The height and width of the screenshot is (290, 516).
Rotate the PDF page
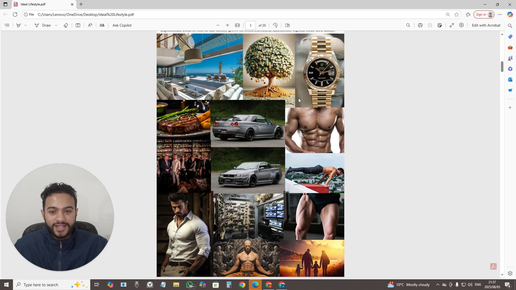275,25
